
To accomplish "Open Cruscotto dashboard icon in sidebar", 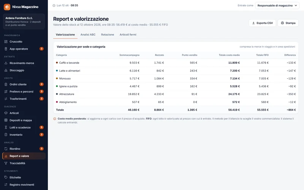I will 6,41.
